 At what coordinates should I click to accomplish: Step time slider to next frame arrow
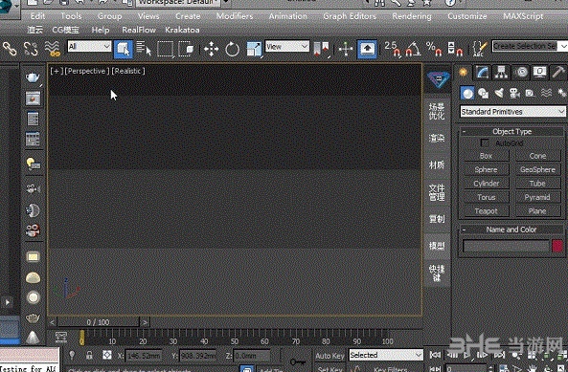[145, 322]
